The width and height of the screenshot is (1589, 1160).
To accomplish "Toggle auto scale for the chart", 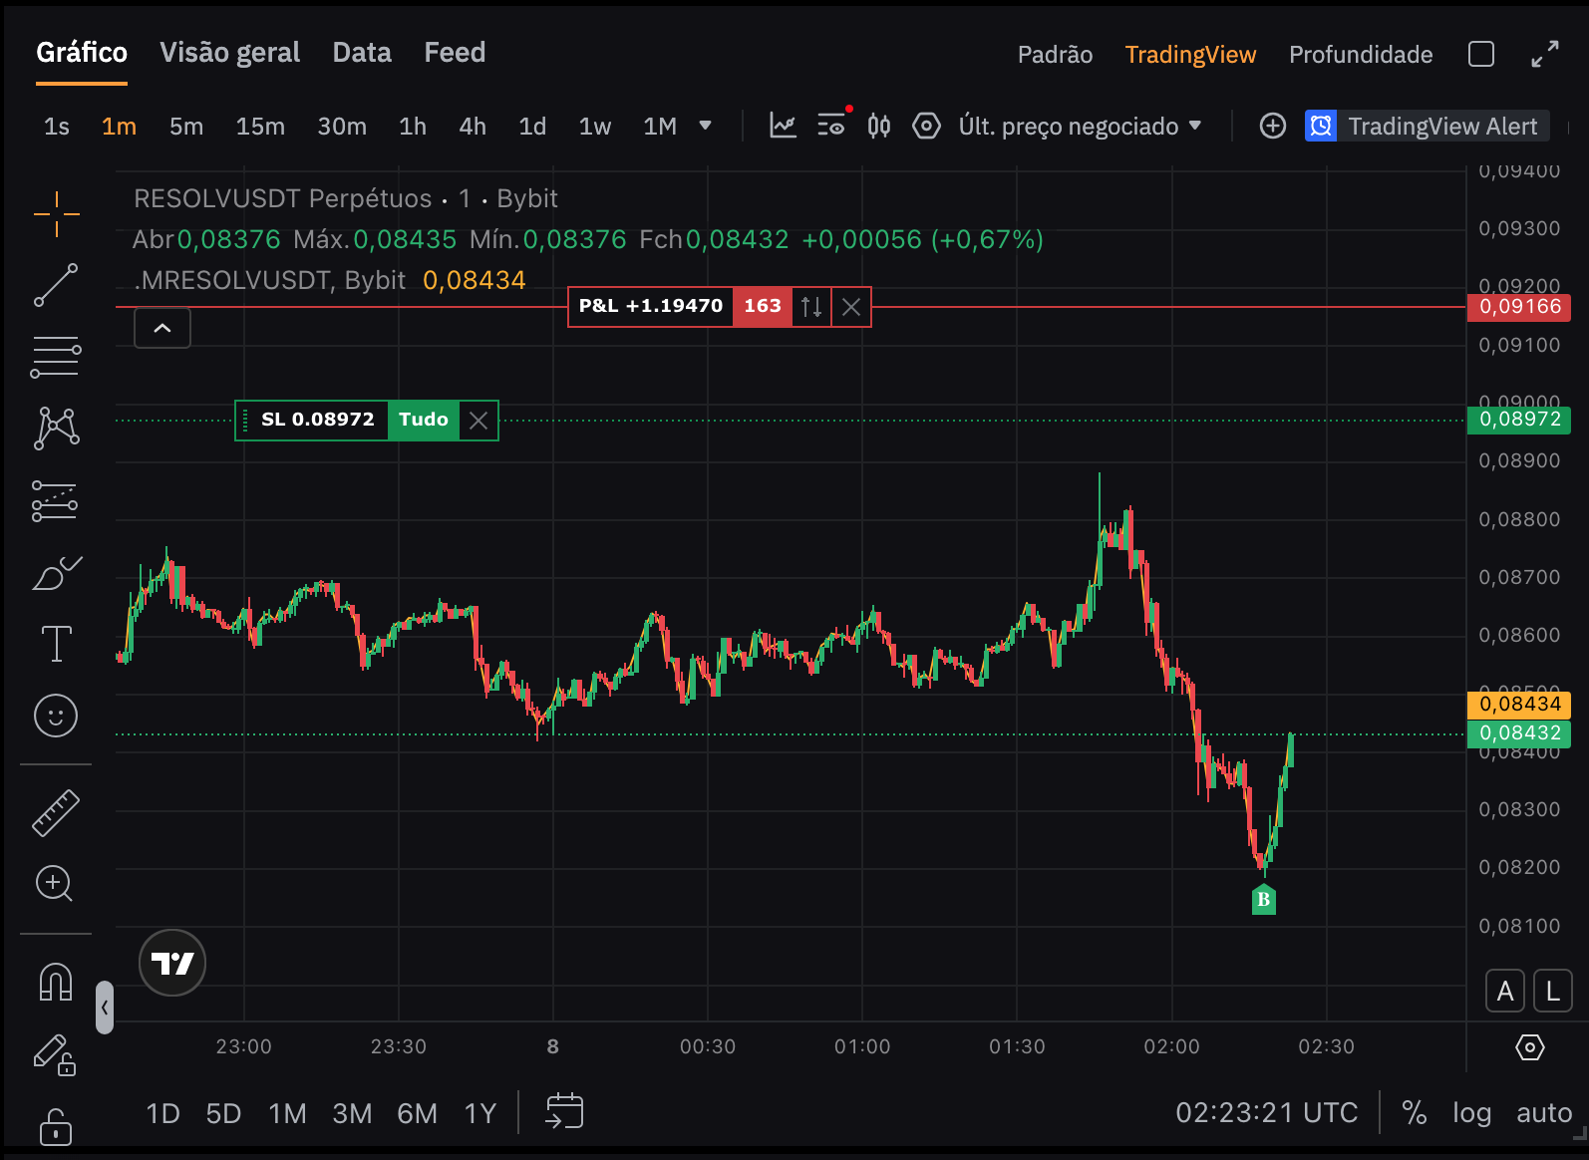I will tap(1543, 1113).
